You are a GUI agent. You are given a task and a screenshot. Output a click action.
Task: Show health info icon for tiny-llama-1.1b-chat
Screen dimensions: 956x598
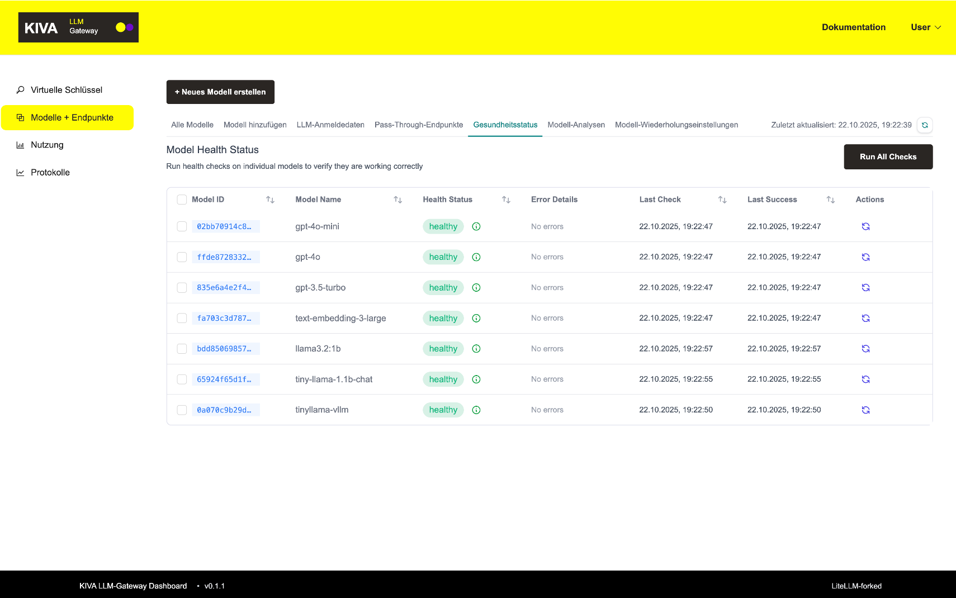coord(476,379)
